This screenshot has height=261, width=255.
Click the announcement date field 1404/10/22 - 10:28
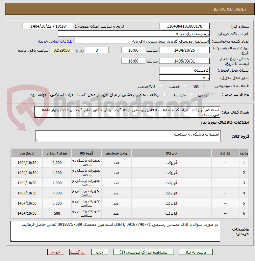[48, 26]
